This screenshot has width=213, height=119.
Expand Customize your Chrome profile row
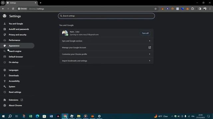pyautogui.click(x=106, y=54)
